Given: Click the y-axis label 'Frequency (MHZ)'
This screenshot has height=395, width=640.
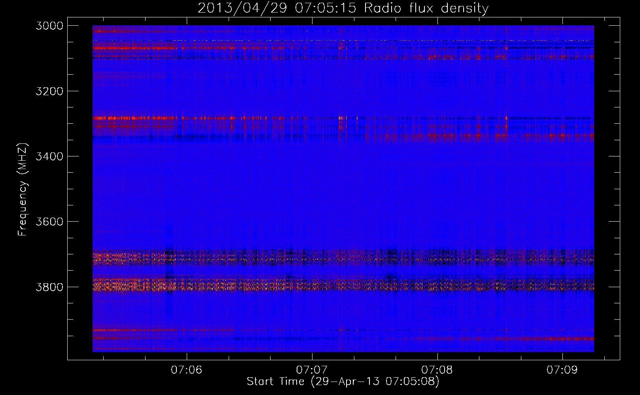Looking at the screenshot, I should coord(23,190).
